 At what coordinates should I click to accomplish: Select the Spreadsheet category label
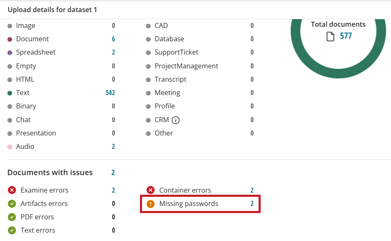click(x=36, y=52)
